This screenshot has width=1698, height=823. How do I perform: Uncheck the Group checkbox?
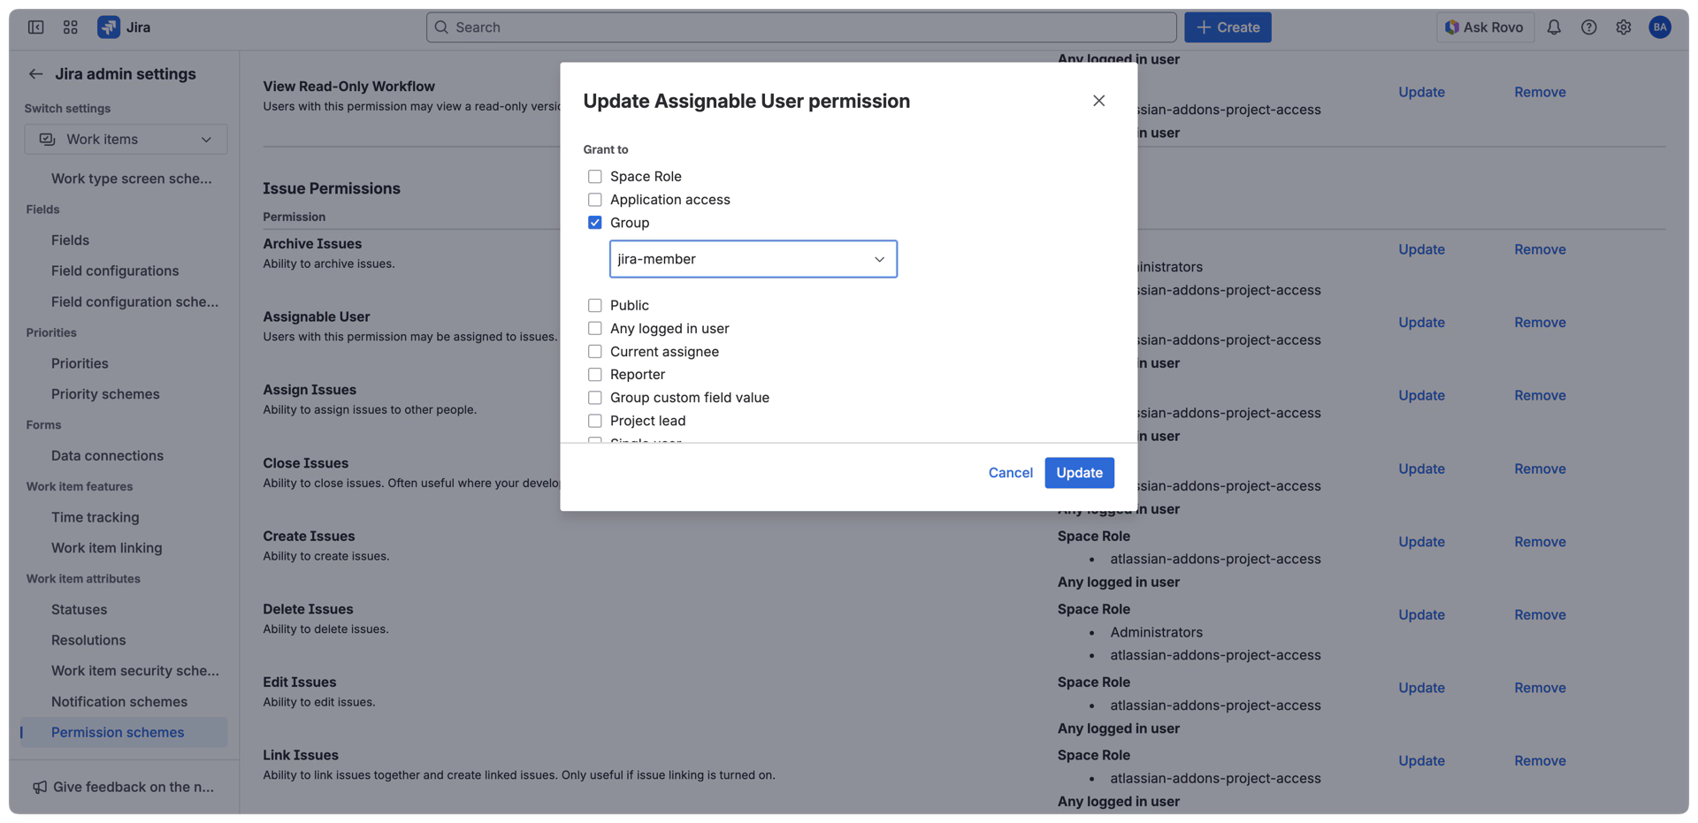(x=593, y=222)
